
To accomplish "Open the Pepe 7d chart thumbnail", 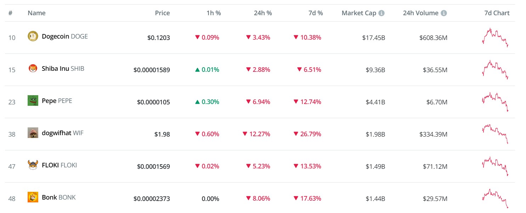I will click(x=495, y=102).
